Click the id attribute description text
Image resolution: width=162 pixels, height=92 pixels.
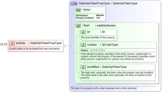98,38
